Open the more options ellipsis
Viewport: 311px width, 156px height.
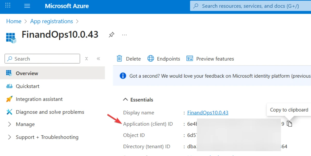click(x=124, y=35)
